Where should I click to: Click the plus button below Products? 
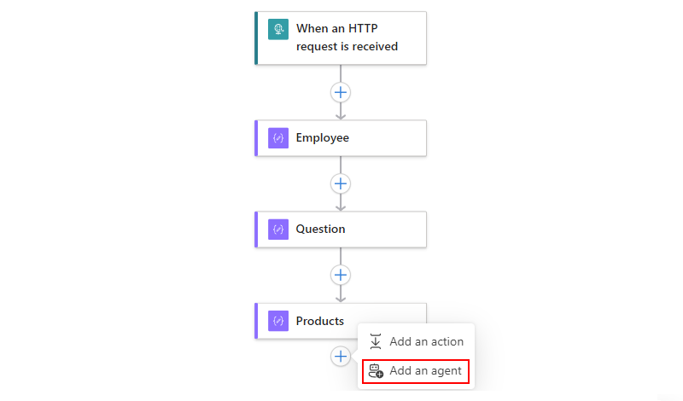pyautogui.click(x=341, y=357)
